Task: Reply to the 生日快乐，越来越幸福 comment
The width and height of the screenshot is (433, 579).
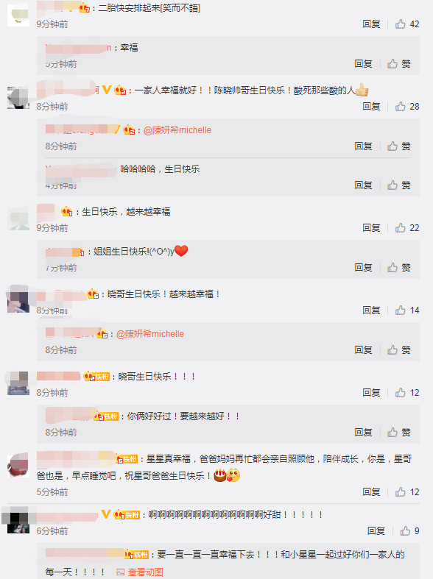Action: [x=371, y=228]
